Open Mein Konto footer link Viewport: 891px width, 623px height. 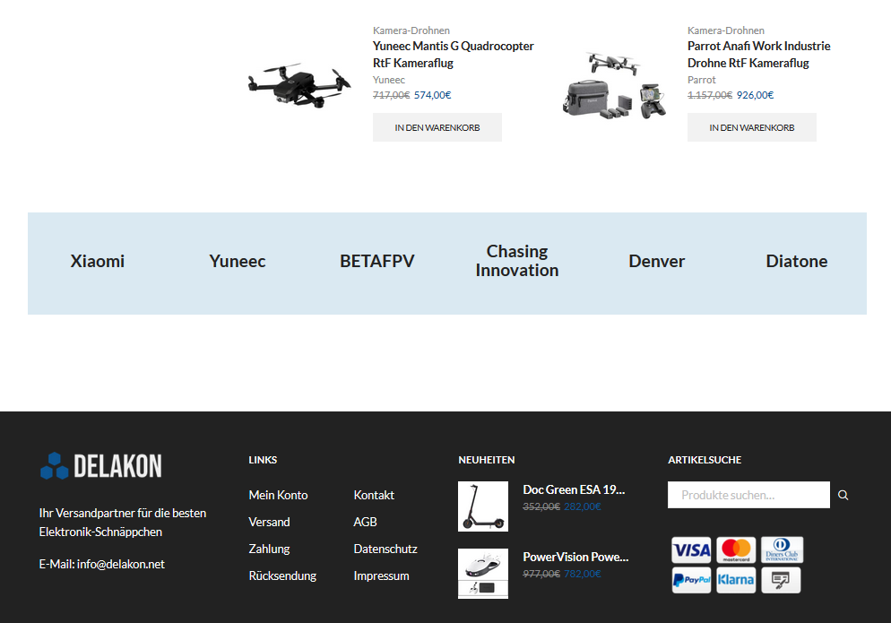278,495
